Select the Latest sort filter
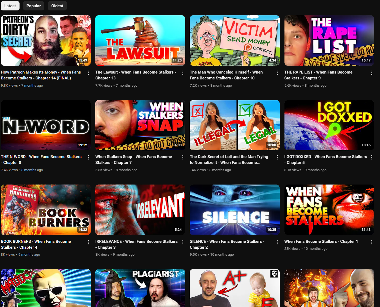 (x=10, y=6)
